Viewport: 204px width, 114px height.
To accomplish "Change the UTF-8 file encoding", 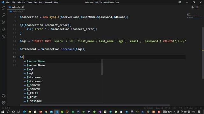I will click(x=168, y=108).
